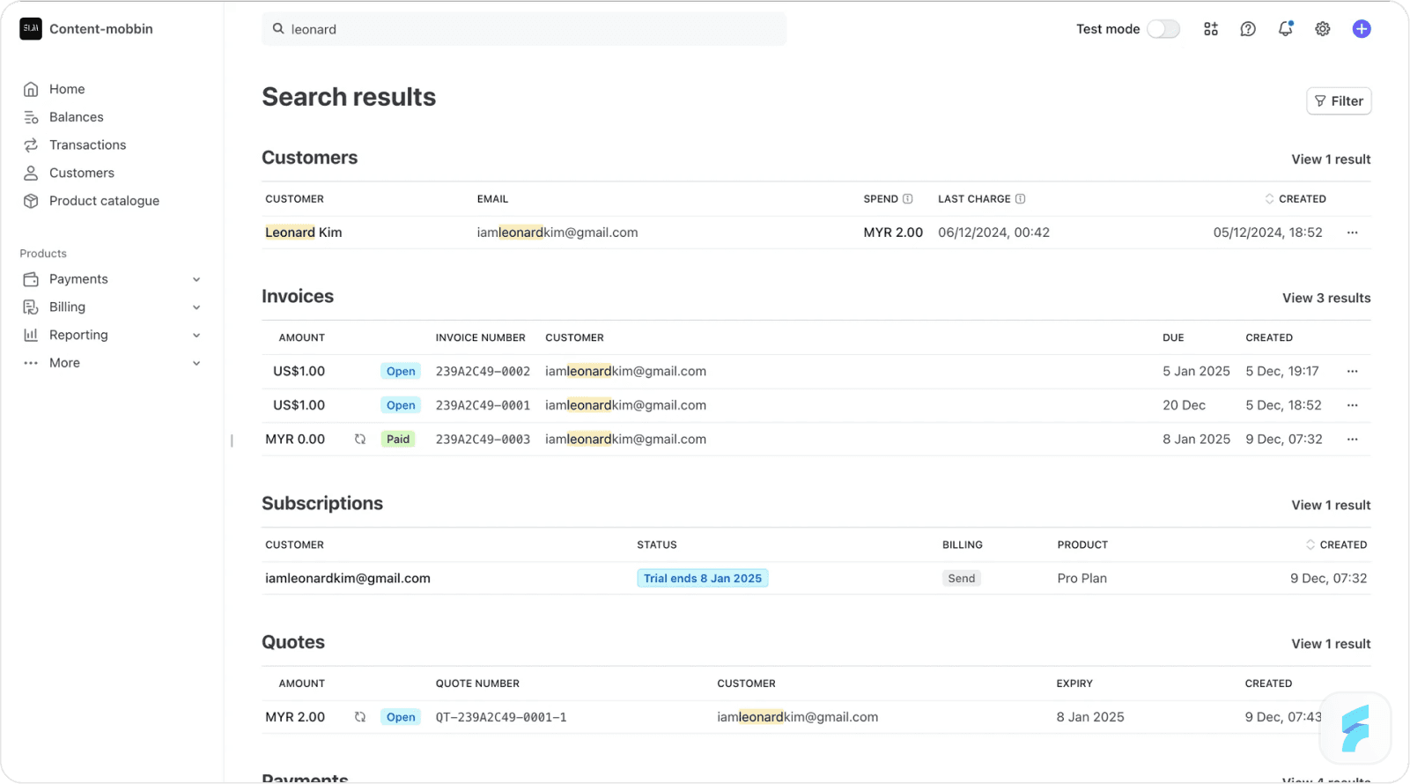1410x784 pixels.
Task: Open the apps grid icon in header
Action: [x=1211, y=29]
